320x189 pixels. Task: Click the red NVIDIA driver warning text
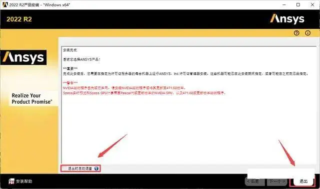pos(124,88)
